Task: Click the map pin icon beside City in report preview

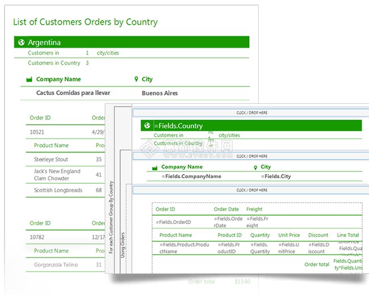Action: 136,79
